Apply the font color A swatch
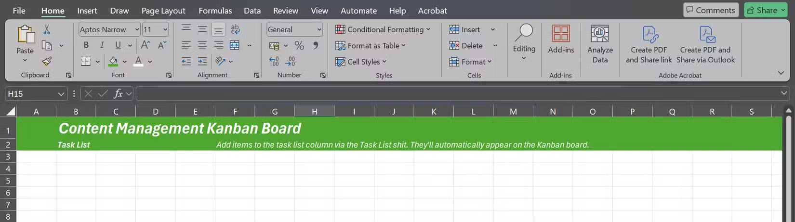This screenshot has width=795, height=222. (138, 61)
